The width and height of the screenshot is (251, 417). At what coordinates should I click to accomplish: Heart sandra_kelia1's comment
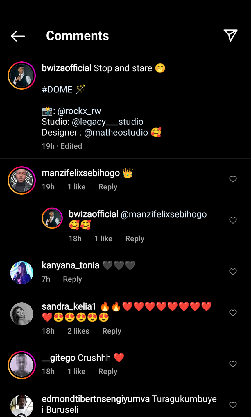tap(233, 313)
